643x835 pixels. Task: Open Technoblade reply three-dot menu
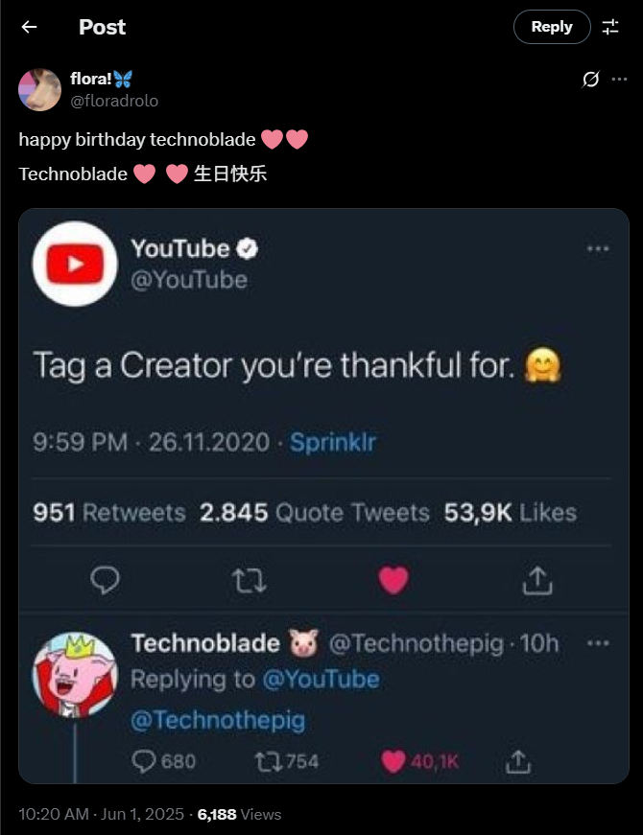click(598, 642)
